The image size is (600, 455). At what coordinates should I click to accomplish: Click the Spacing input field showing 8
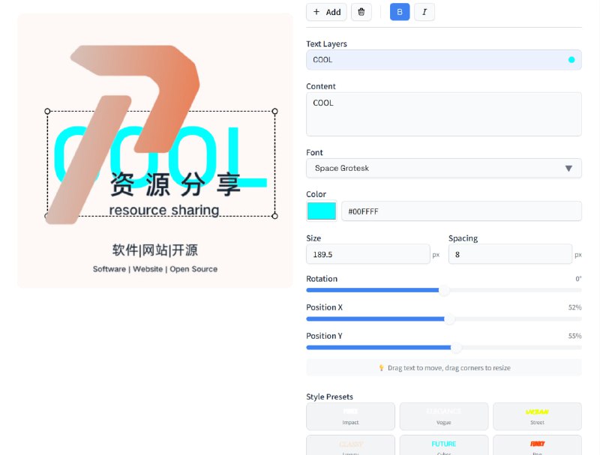click(x=510, y=254)
